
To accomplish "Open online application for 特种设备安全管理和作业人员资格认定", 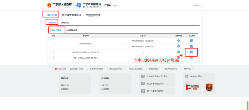I will point(191,52).
